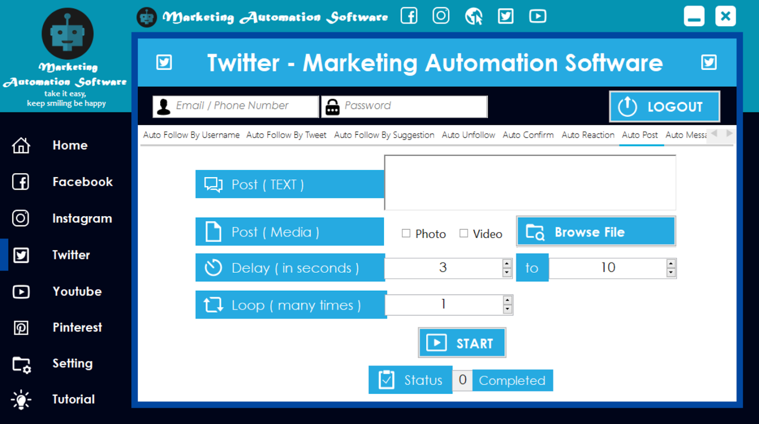This screenshot has width=759, height=424.
Task: Click the Facebook icon in sidebar
Action: tap(20, 182)
